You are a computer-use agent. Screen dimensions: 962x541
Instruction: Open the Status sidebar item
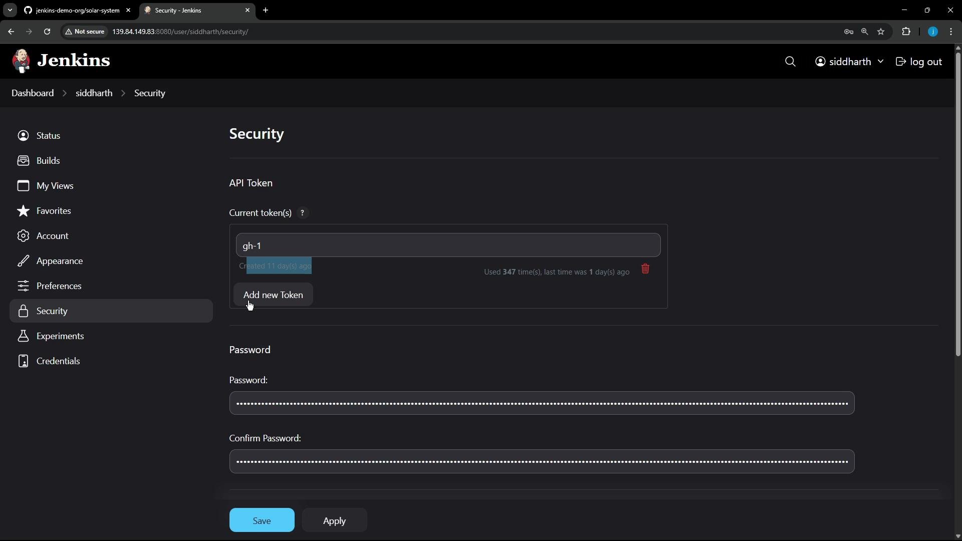pos(111,136)
